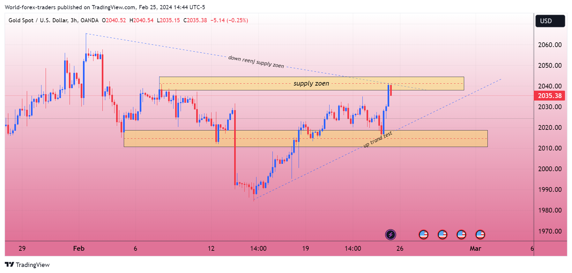572x273 pixels.
Task: Click the 2010.00 price axis label
Action: [x=550, y=148]
